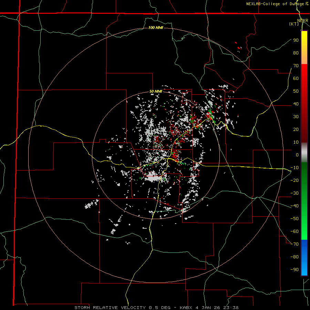Pick the blue segment of the color bar
Image resolution: width=310 pixels, height=310 pixels.
304,258
